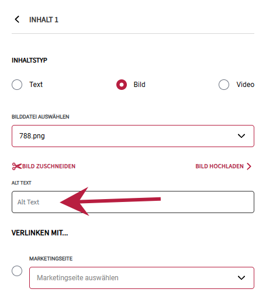Click the Text radio label text
This screenshot has width=266, height=303.
pyautogui.click(x=36, y=85)
